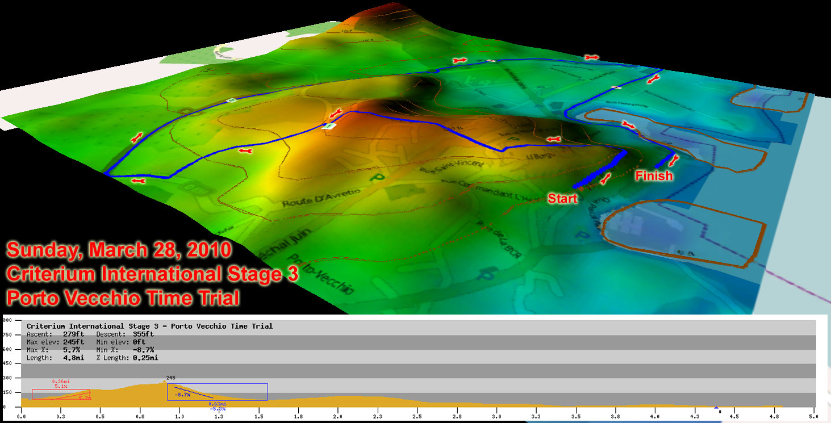
Task: Click the 'Max %:' stat label
Action: pyautogui.click(x=37, y=350)
